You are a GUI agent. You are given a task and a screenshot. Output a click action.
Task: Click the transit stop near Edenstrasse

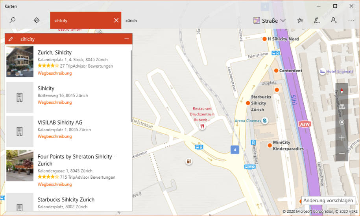coord(275,53)
